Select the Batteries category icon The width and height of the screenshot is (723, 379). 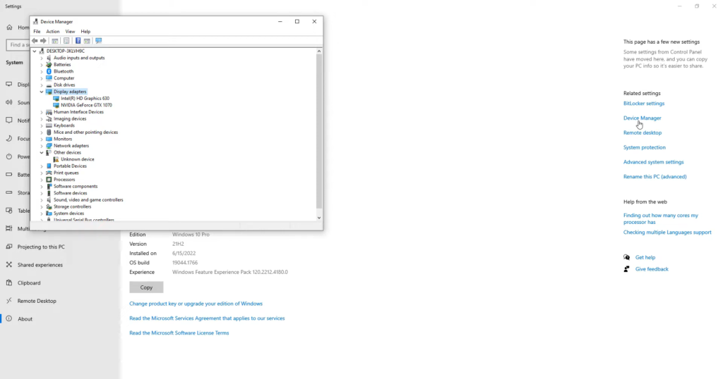[49, 64]
